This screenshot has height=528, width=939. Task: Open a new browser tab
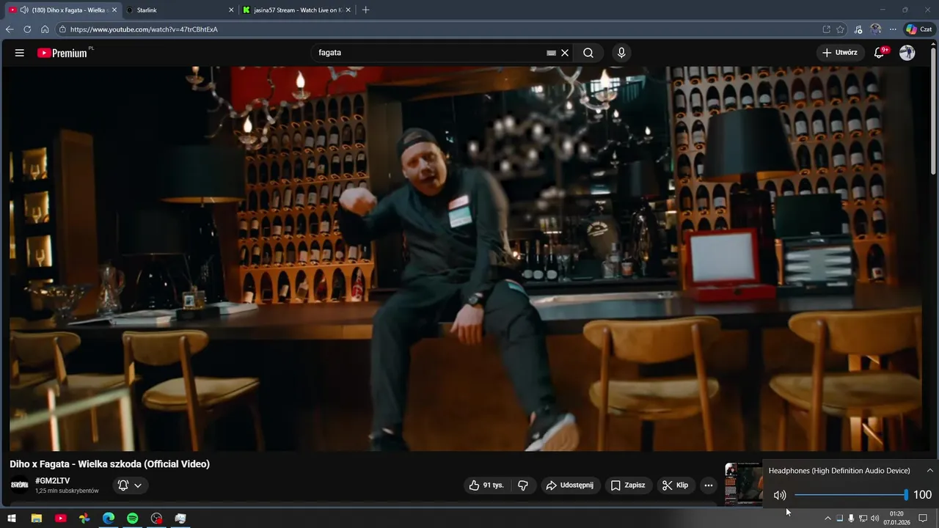[366, 10]
